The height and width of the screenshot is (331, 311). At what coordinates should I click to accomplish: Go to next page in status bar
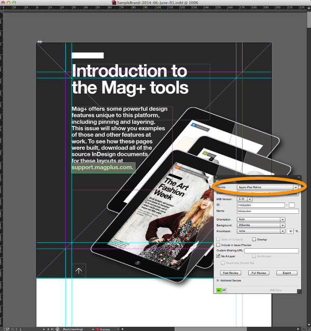(x=48, y=329)
